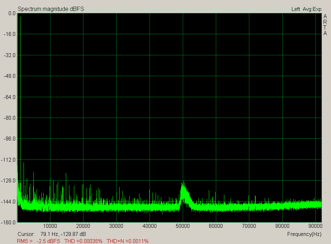Click the 'THD =0.00035%' readout
Image resolution: width=331 pixels, height=244 pixels.
coord(83,241)
